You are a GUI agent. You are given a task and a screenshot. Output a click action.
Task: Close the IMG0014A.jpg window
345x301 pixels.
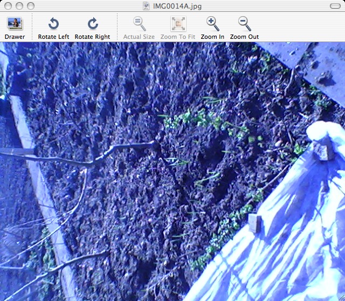point(8,6)
